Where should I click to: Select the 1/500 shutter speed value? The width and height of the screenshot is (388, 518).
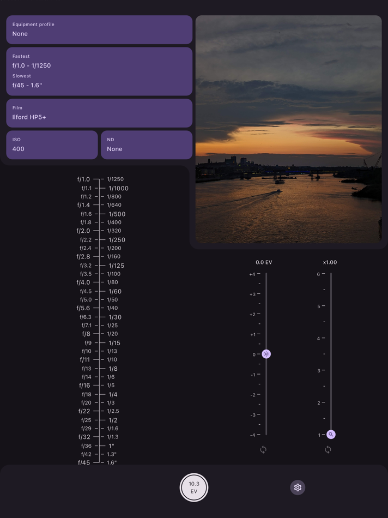(x=117, y=214)
